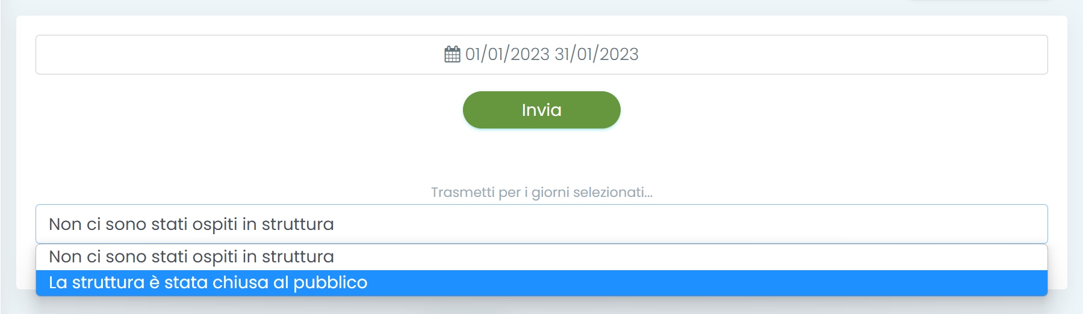Click the calendar icon in date field
This screenshot has height=314, width=1083.
point(452,54)
